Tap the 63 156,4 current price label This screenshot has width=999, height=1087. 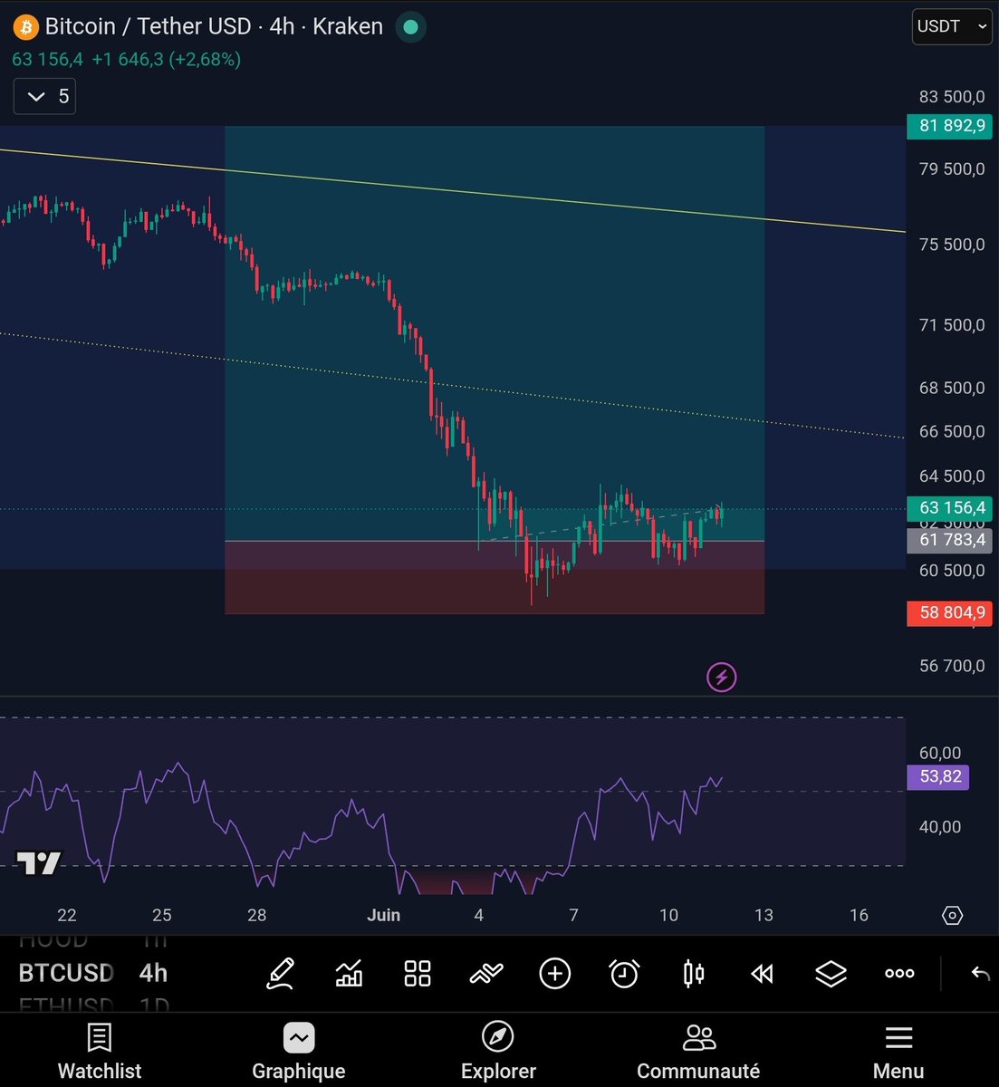(950, 508)
